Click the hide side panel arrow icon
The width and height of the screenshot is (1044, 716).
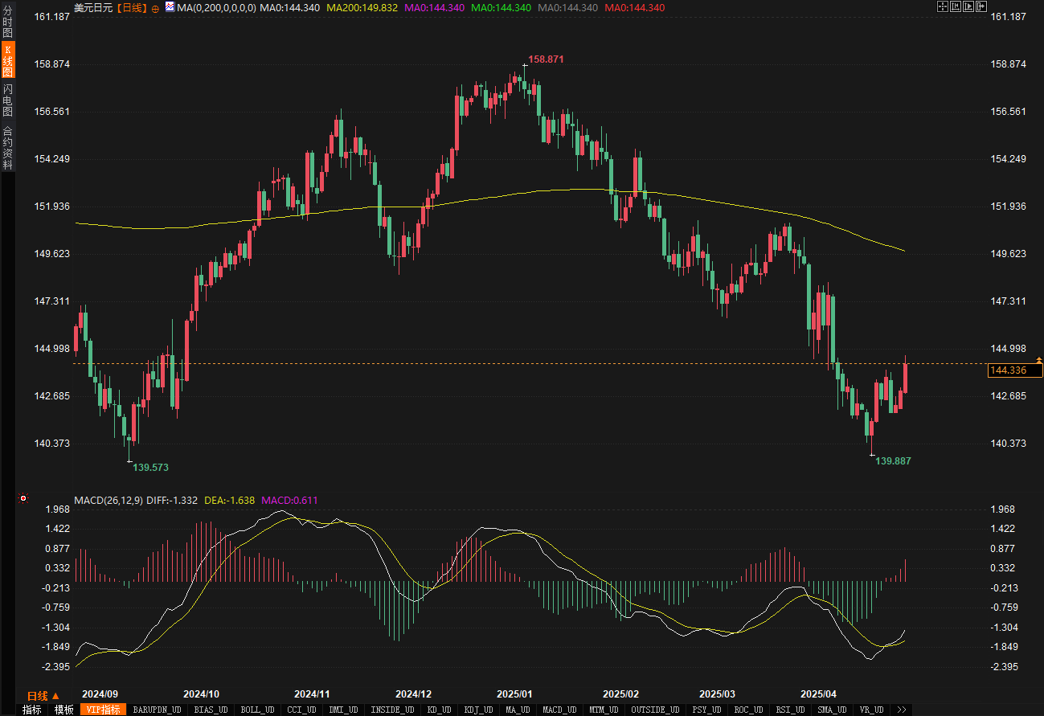tap(981, 6)
